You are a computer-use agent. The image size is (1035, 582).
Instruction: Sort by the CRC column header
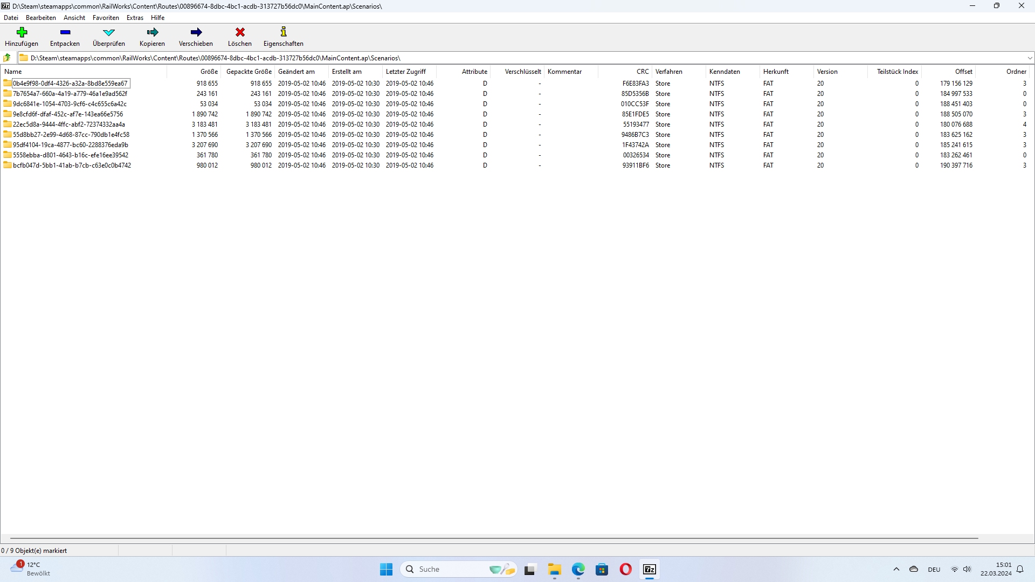click(642, 72)
